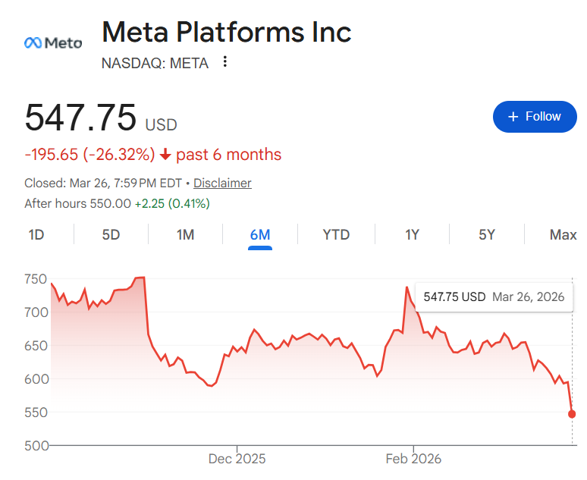Show year-to-date YTD chart
Screen dimensions: 587x480
(336, 235)
